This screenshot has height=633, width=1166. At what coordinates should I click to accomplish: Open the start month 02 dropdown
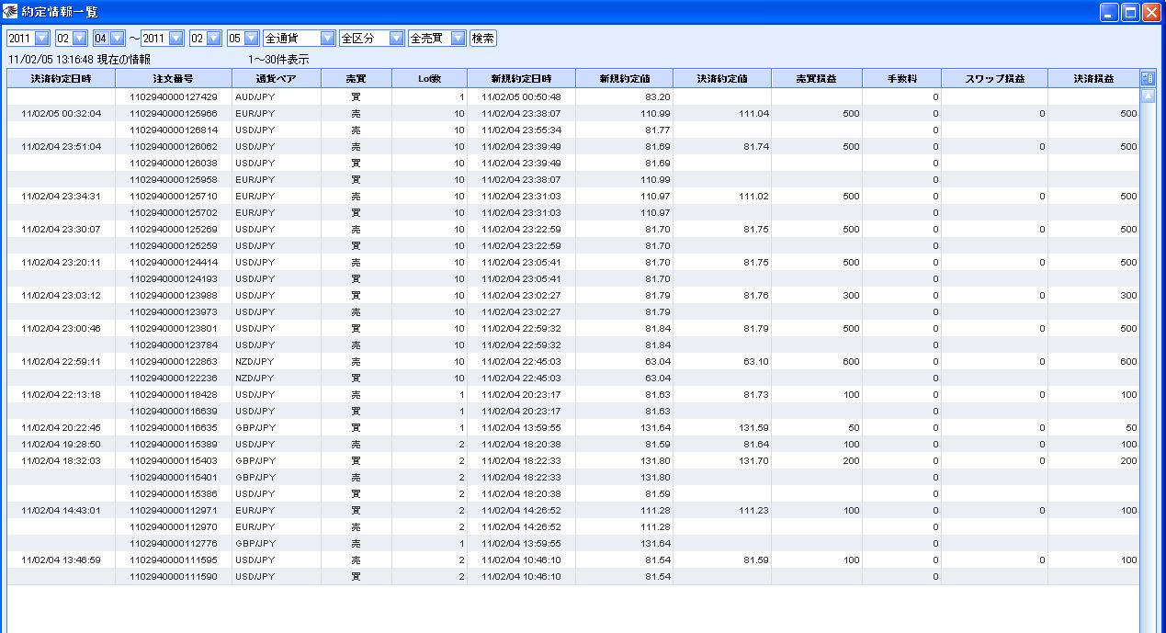click(79, 39)
